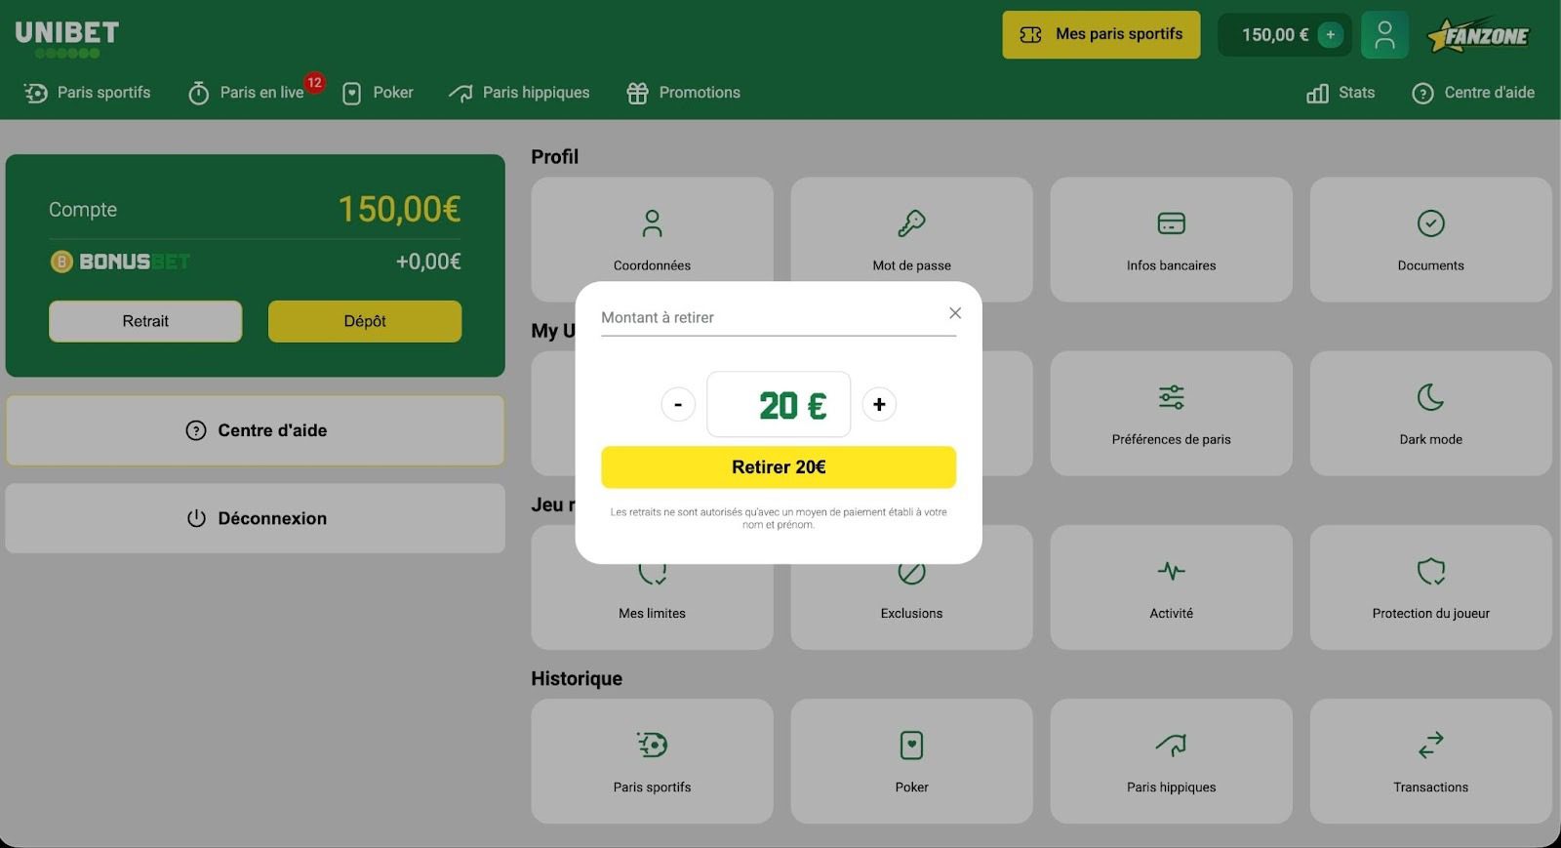Open Paris sportifs history card
The height and width of the screenshot is (848, 1561).
652,760
